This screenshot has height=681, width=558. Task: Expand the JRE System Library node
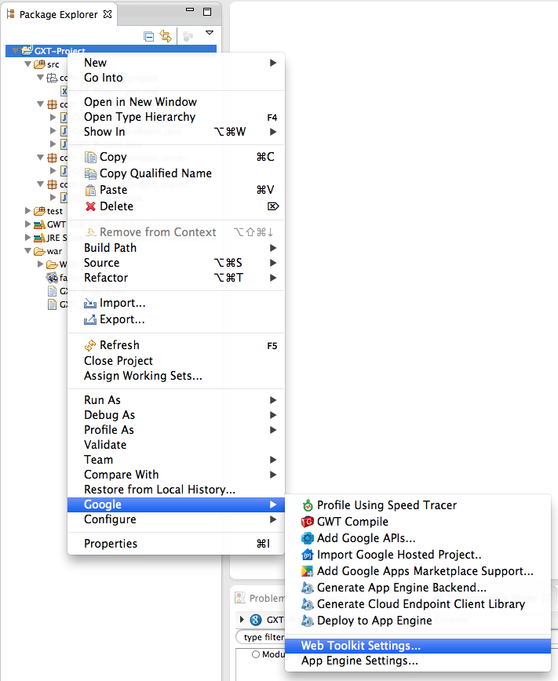27,238
